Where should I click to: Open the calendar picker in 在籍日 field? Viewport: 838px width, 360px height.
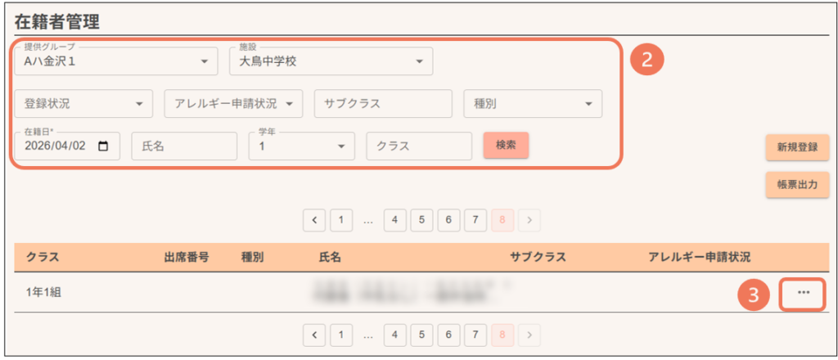(x=103, y=146)
